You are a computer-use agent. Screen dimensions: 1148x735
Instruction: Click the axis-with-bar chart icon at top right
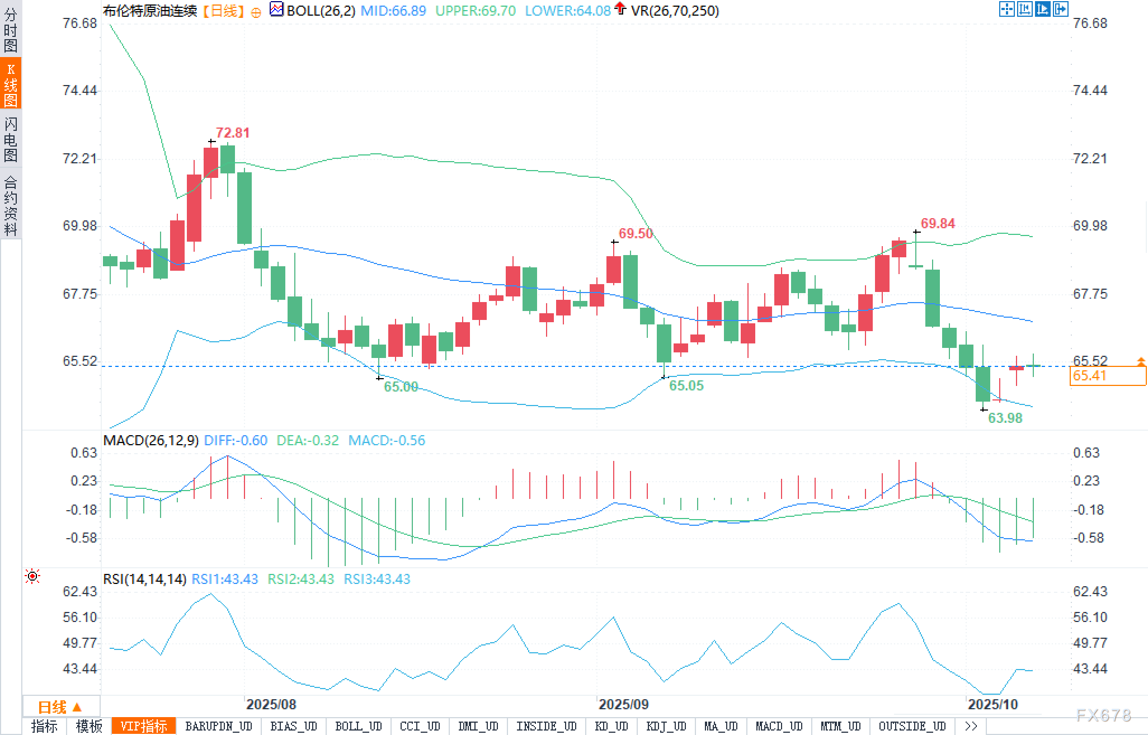click(1024, 9)
